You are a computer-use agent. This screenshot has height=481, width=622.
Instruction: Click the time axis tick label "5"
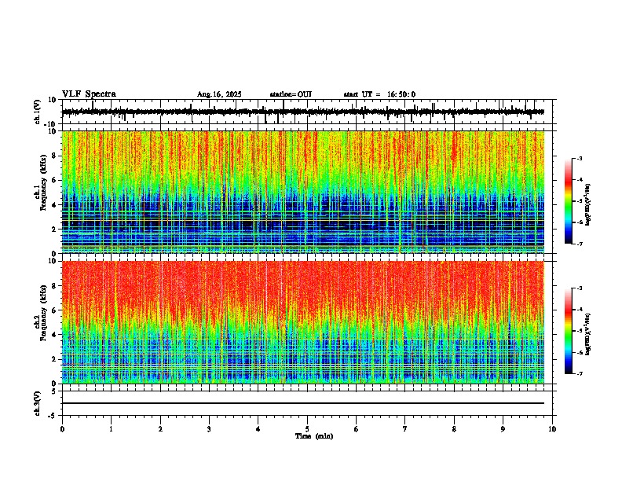307,429
